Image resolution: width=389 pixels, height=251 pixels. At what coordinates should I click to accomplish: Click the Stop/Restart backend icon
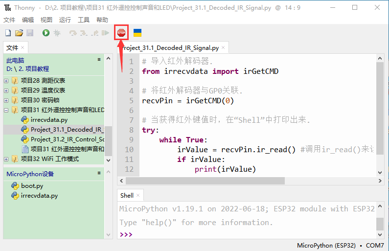[x=121, y=33]
